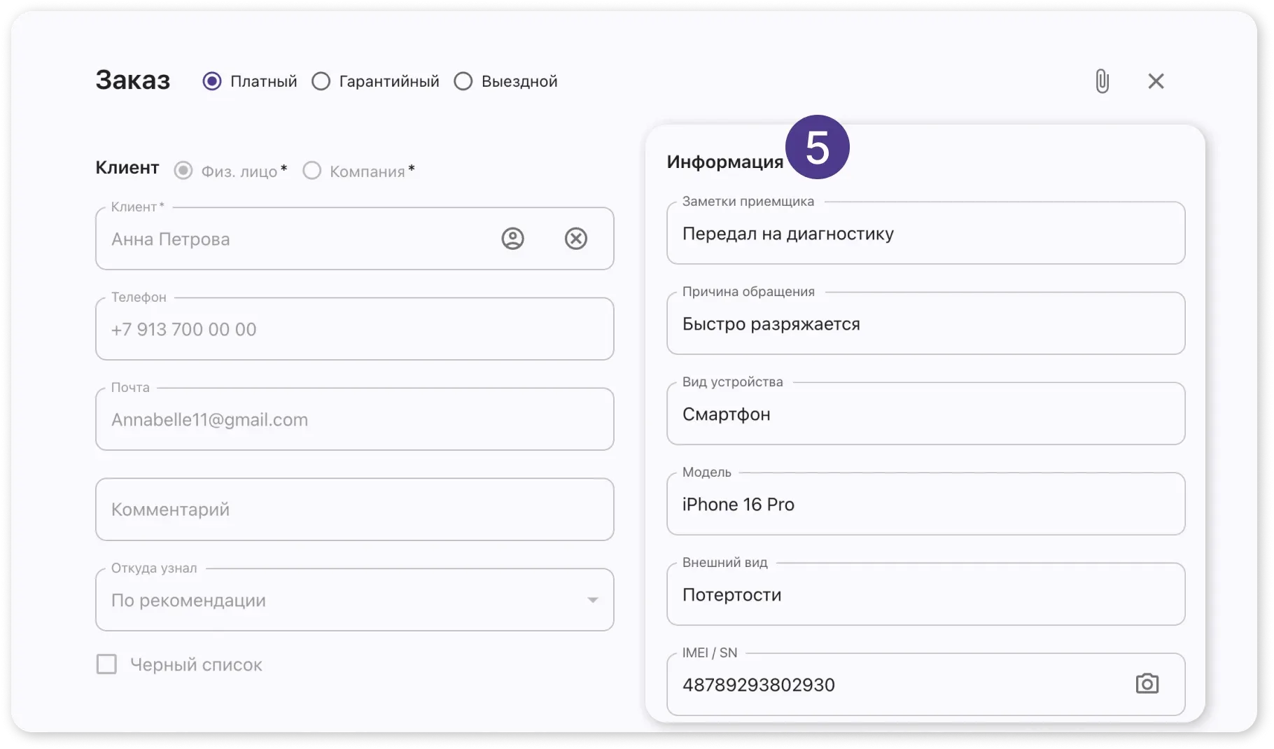This screenshot has height=749, width=1274.
Task: Click the purple step 5 badge
Action: tap(818, 146)
